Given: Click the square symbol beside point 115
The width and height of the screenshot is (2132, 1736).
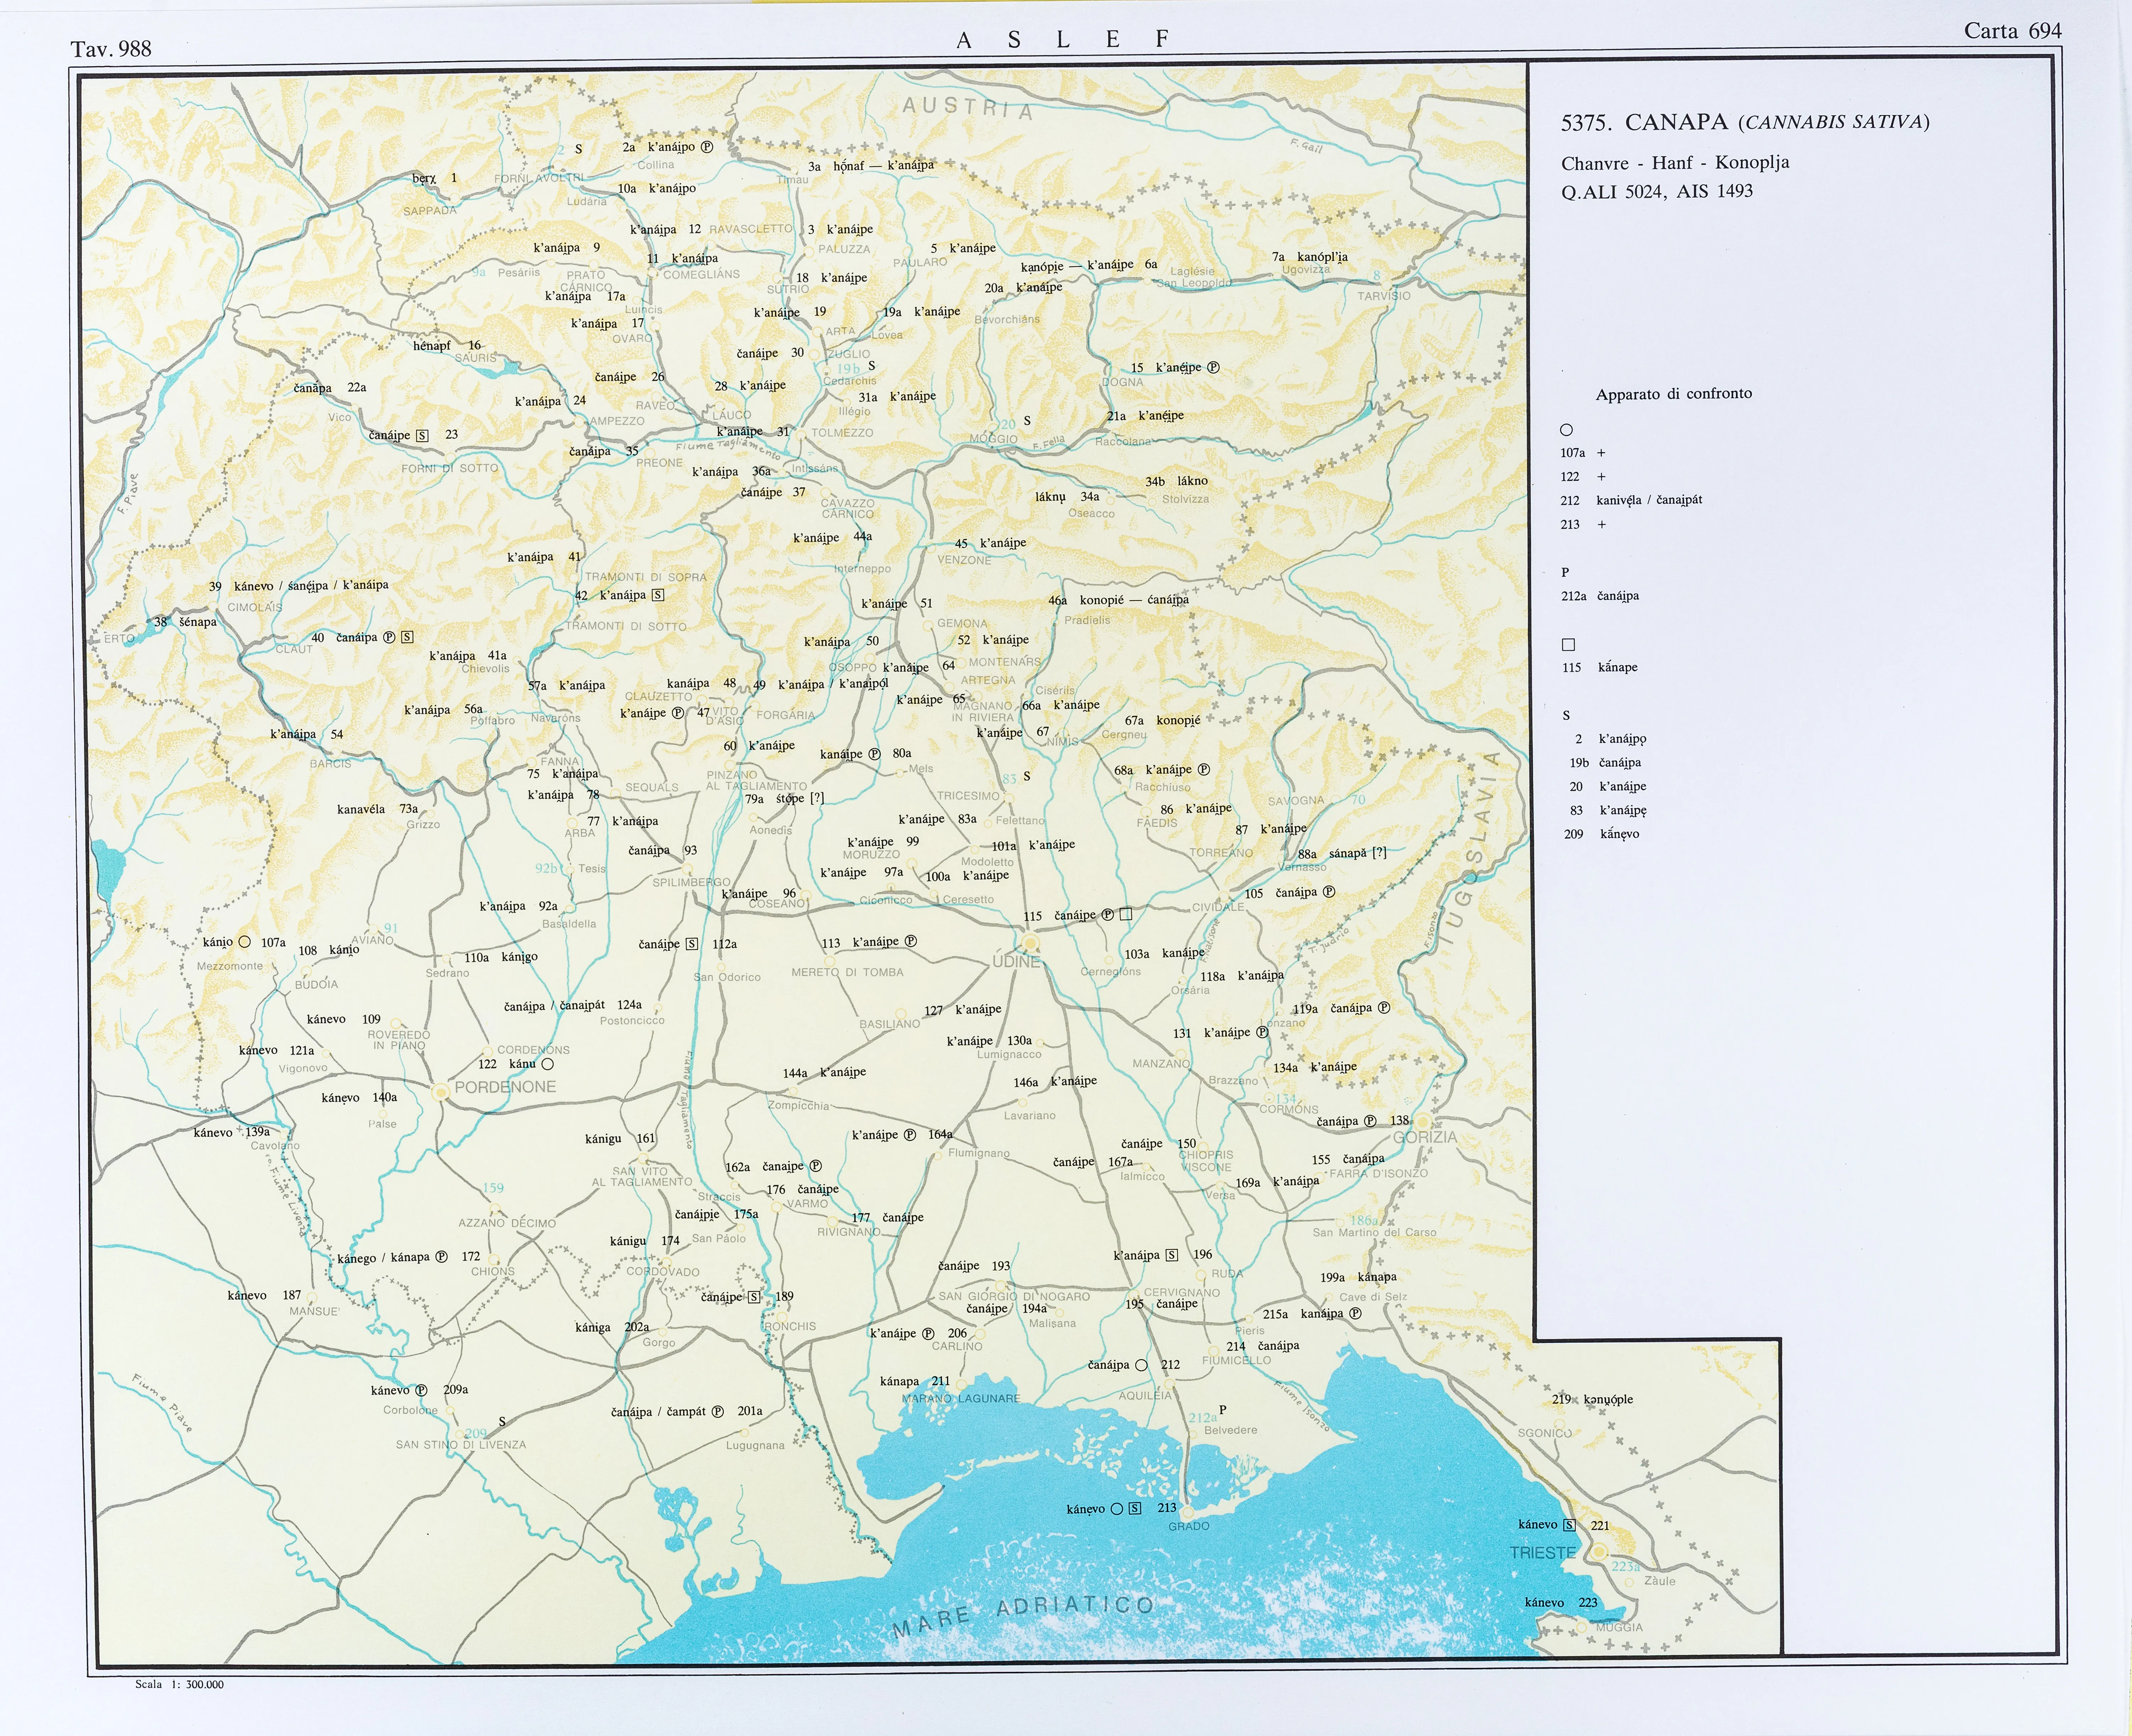Looking at the screenshot, I should (1126, 913).
